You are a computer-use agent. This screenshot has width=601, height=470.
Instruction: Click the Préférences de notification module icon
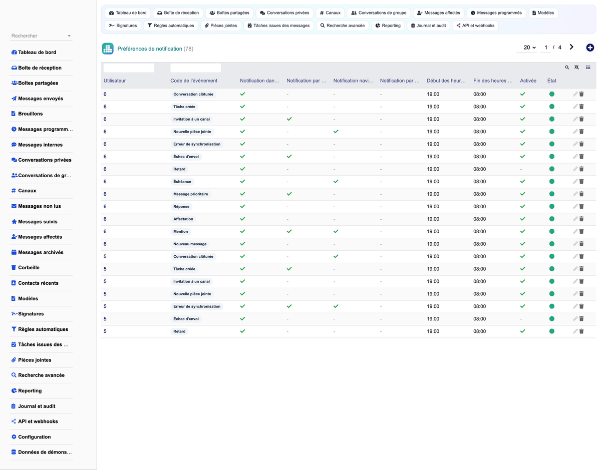coord(108,49)
